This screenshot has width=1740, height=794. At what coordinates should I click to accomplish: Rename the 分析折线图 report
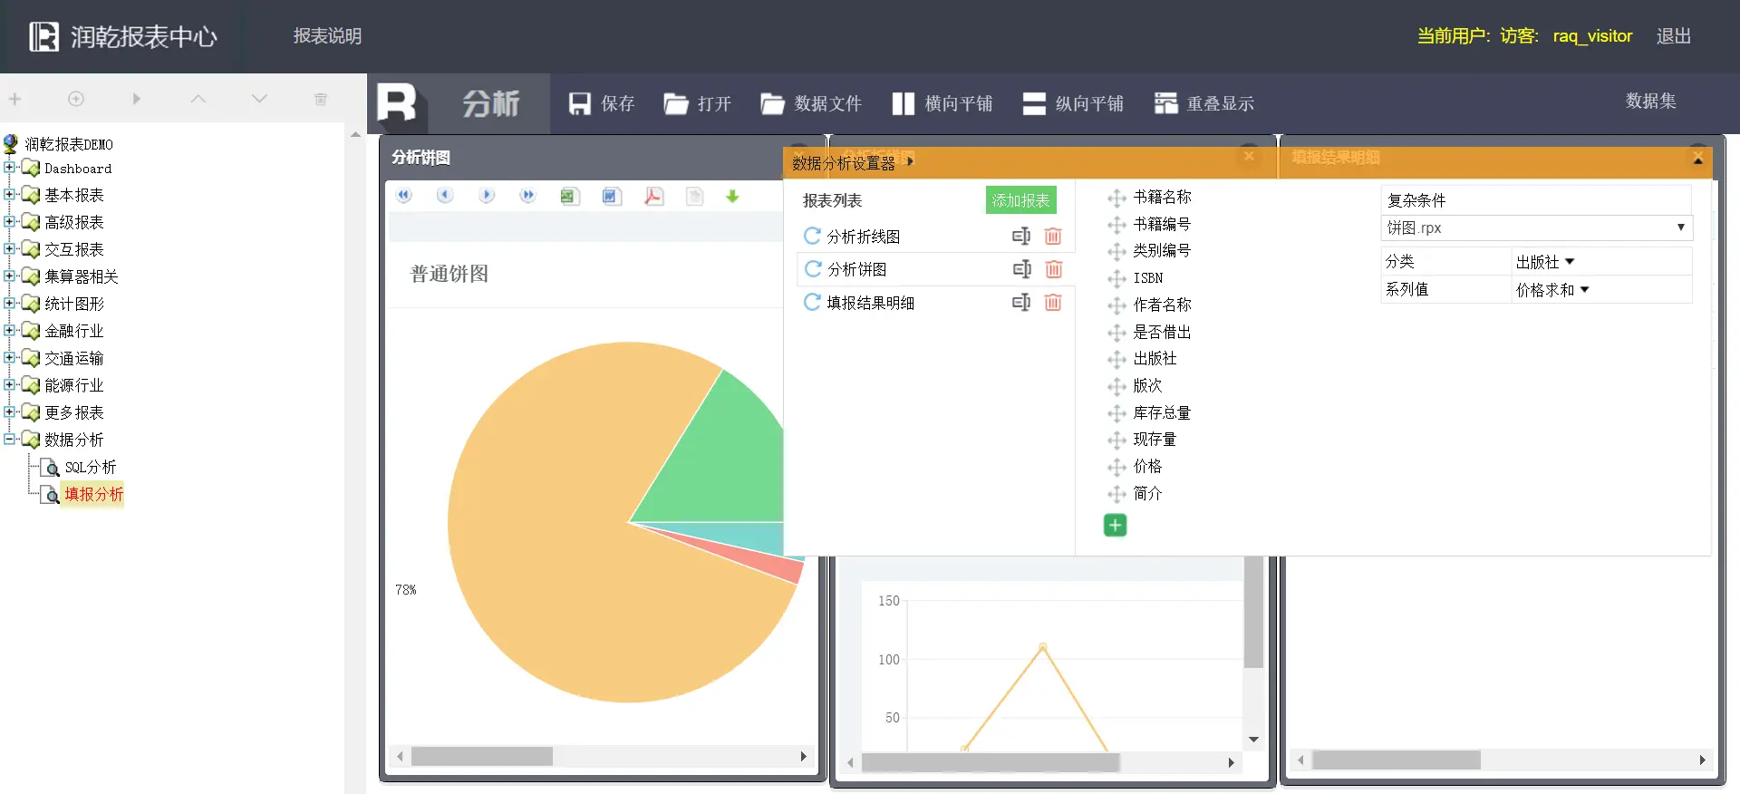[1021, 236]
